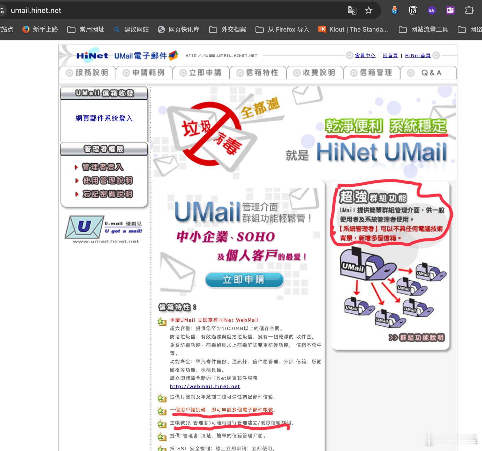This screenshot has height=451, width=482.
Task: Click the 群組功能說明 link
Action: tap(416, 338)
